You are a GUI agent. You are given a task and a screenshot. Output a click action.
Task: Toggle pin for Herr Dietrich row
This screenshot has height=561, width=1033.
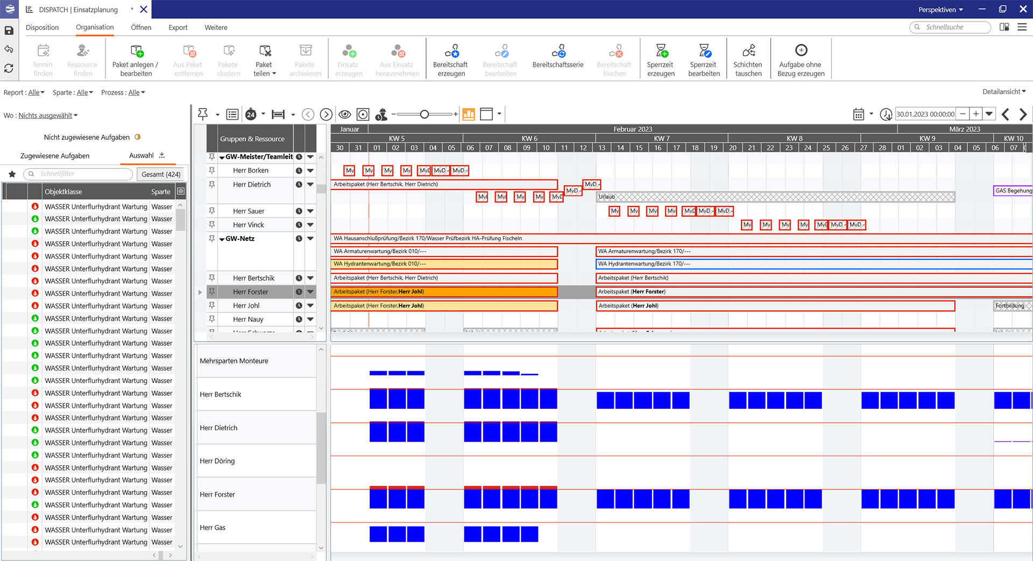point(212,184)
